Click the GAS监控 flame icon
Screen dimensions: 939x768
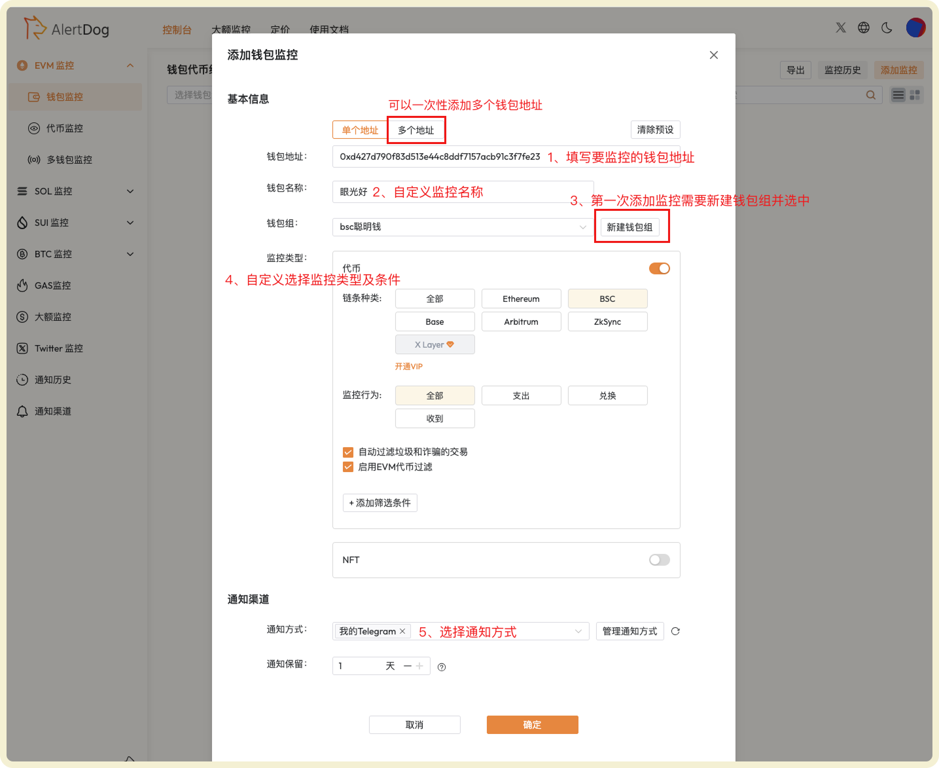[22, 285]
